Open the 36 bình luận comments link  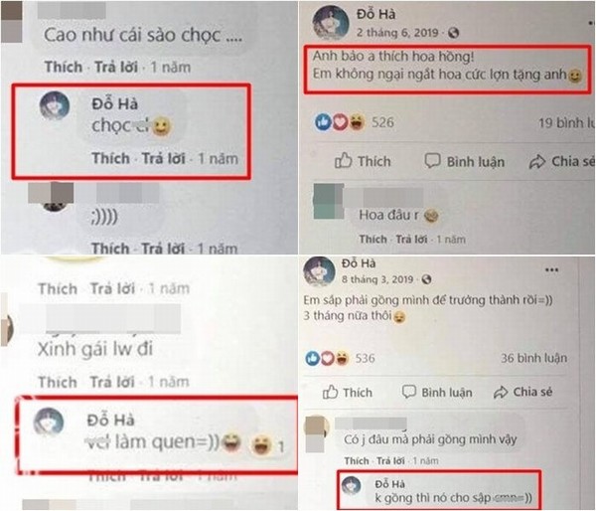coord(533,358)
